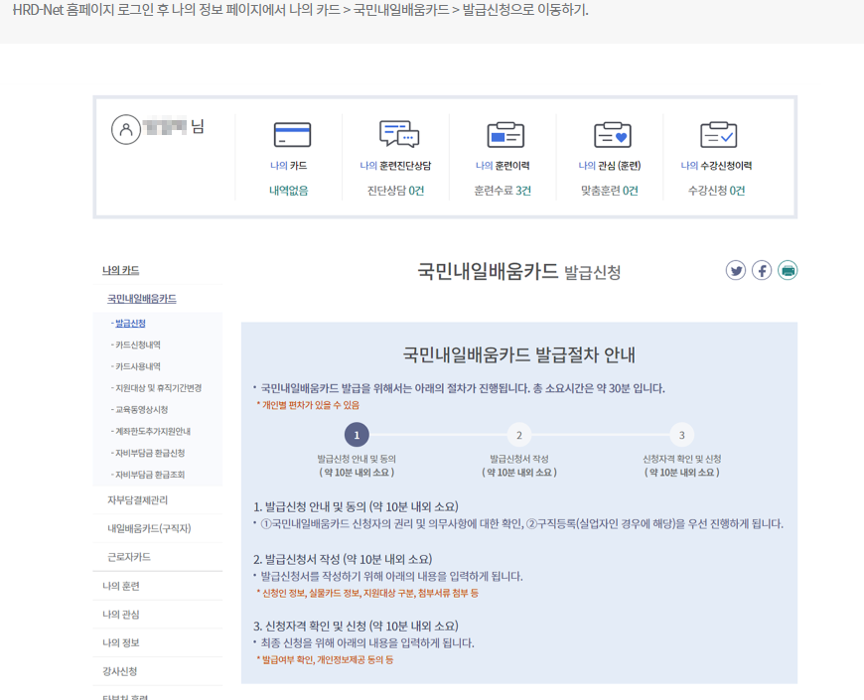Open 카드사용내역 sidebar item

(x=137, y=366)
